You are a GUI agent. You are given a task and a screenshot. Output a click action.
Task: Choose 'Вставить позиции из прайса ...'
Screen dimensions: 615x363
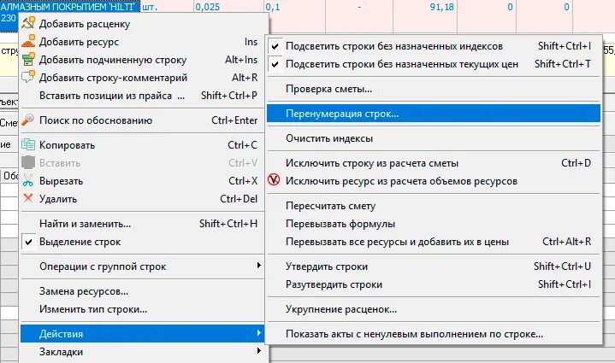[x=143, y=96]
